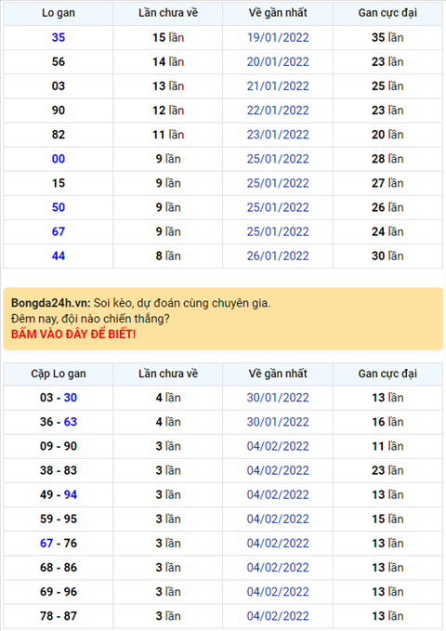Click date 19/01/2022

[278, 37]
